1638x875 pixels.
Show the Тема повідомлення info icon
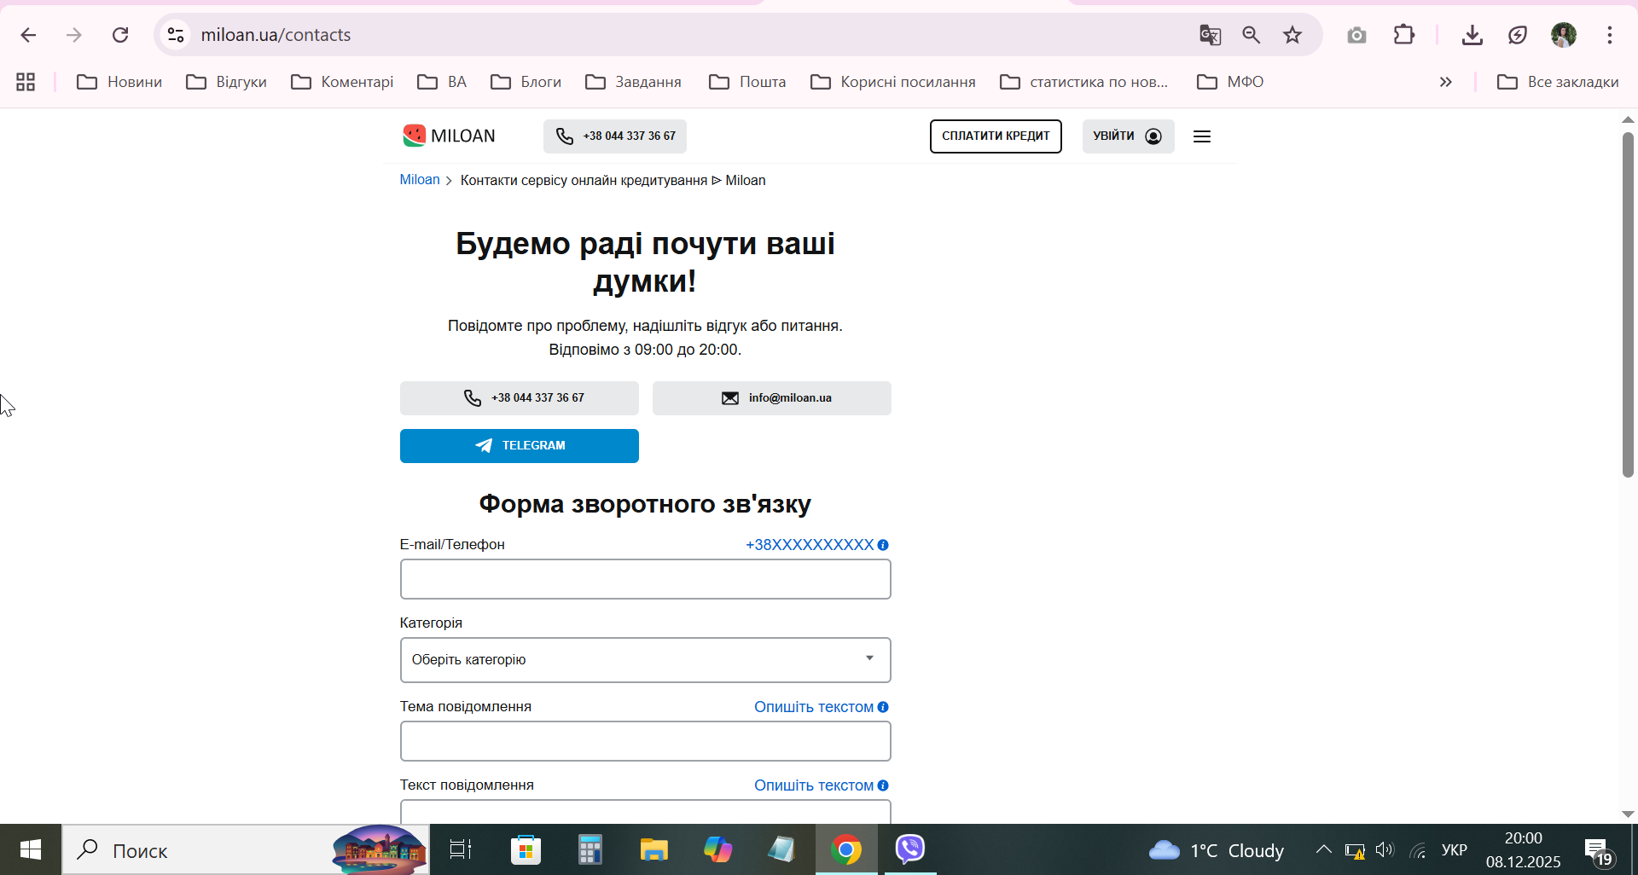tap(883, 707)
